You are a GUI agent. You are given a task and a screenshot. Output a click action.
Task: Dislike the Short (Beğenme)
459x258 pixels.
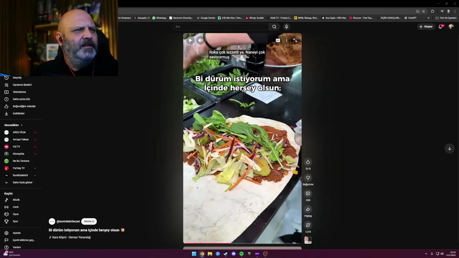pyautogui.click(x=308, y=178)
